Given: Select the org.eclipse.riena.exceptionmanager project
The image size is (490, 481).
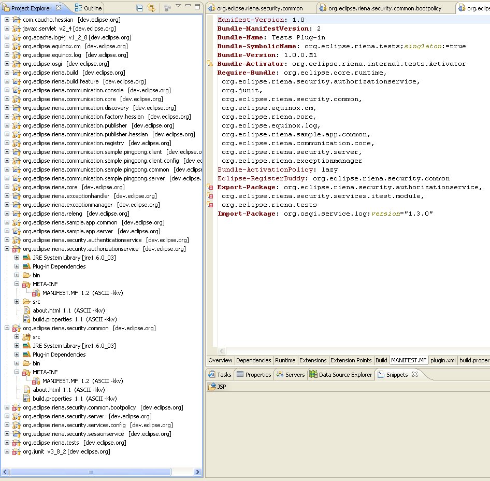Looking at the screenshot, I should tap(91, 205).
